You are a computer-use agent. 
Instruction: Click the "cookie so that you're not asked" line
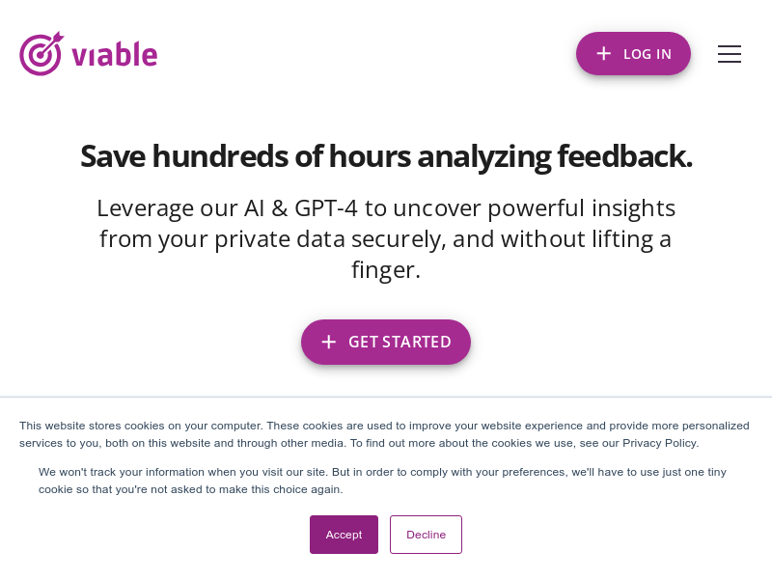coord(125,489)
